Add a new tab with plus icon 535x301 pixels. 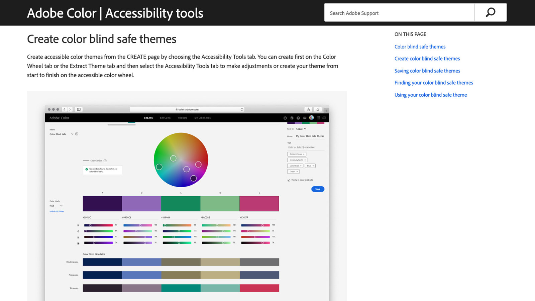(326, 110)
